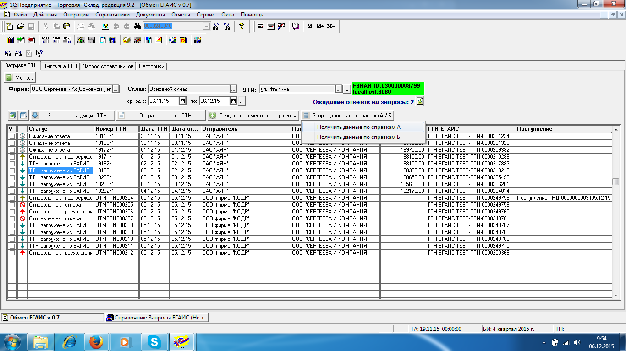Screen dimensions: 626x351
Task: Click the M+ memory icon
Action: pos(320,27)
